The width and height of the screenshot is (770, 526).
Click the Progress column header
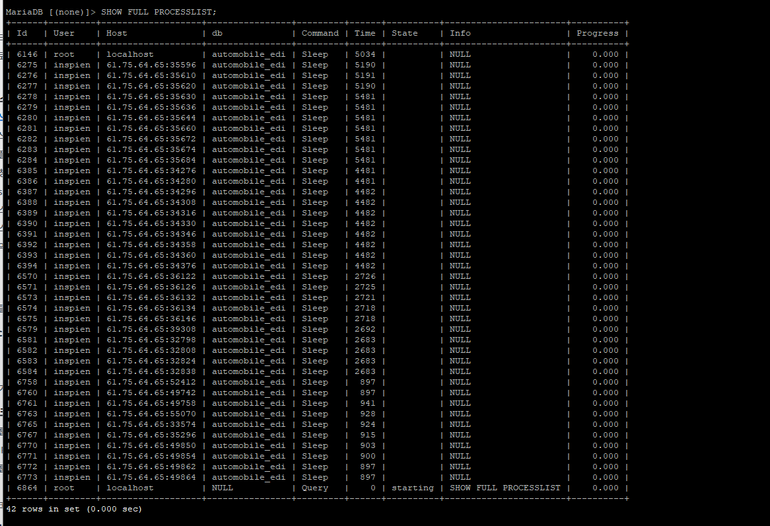pos(598,33)
